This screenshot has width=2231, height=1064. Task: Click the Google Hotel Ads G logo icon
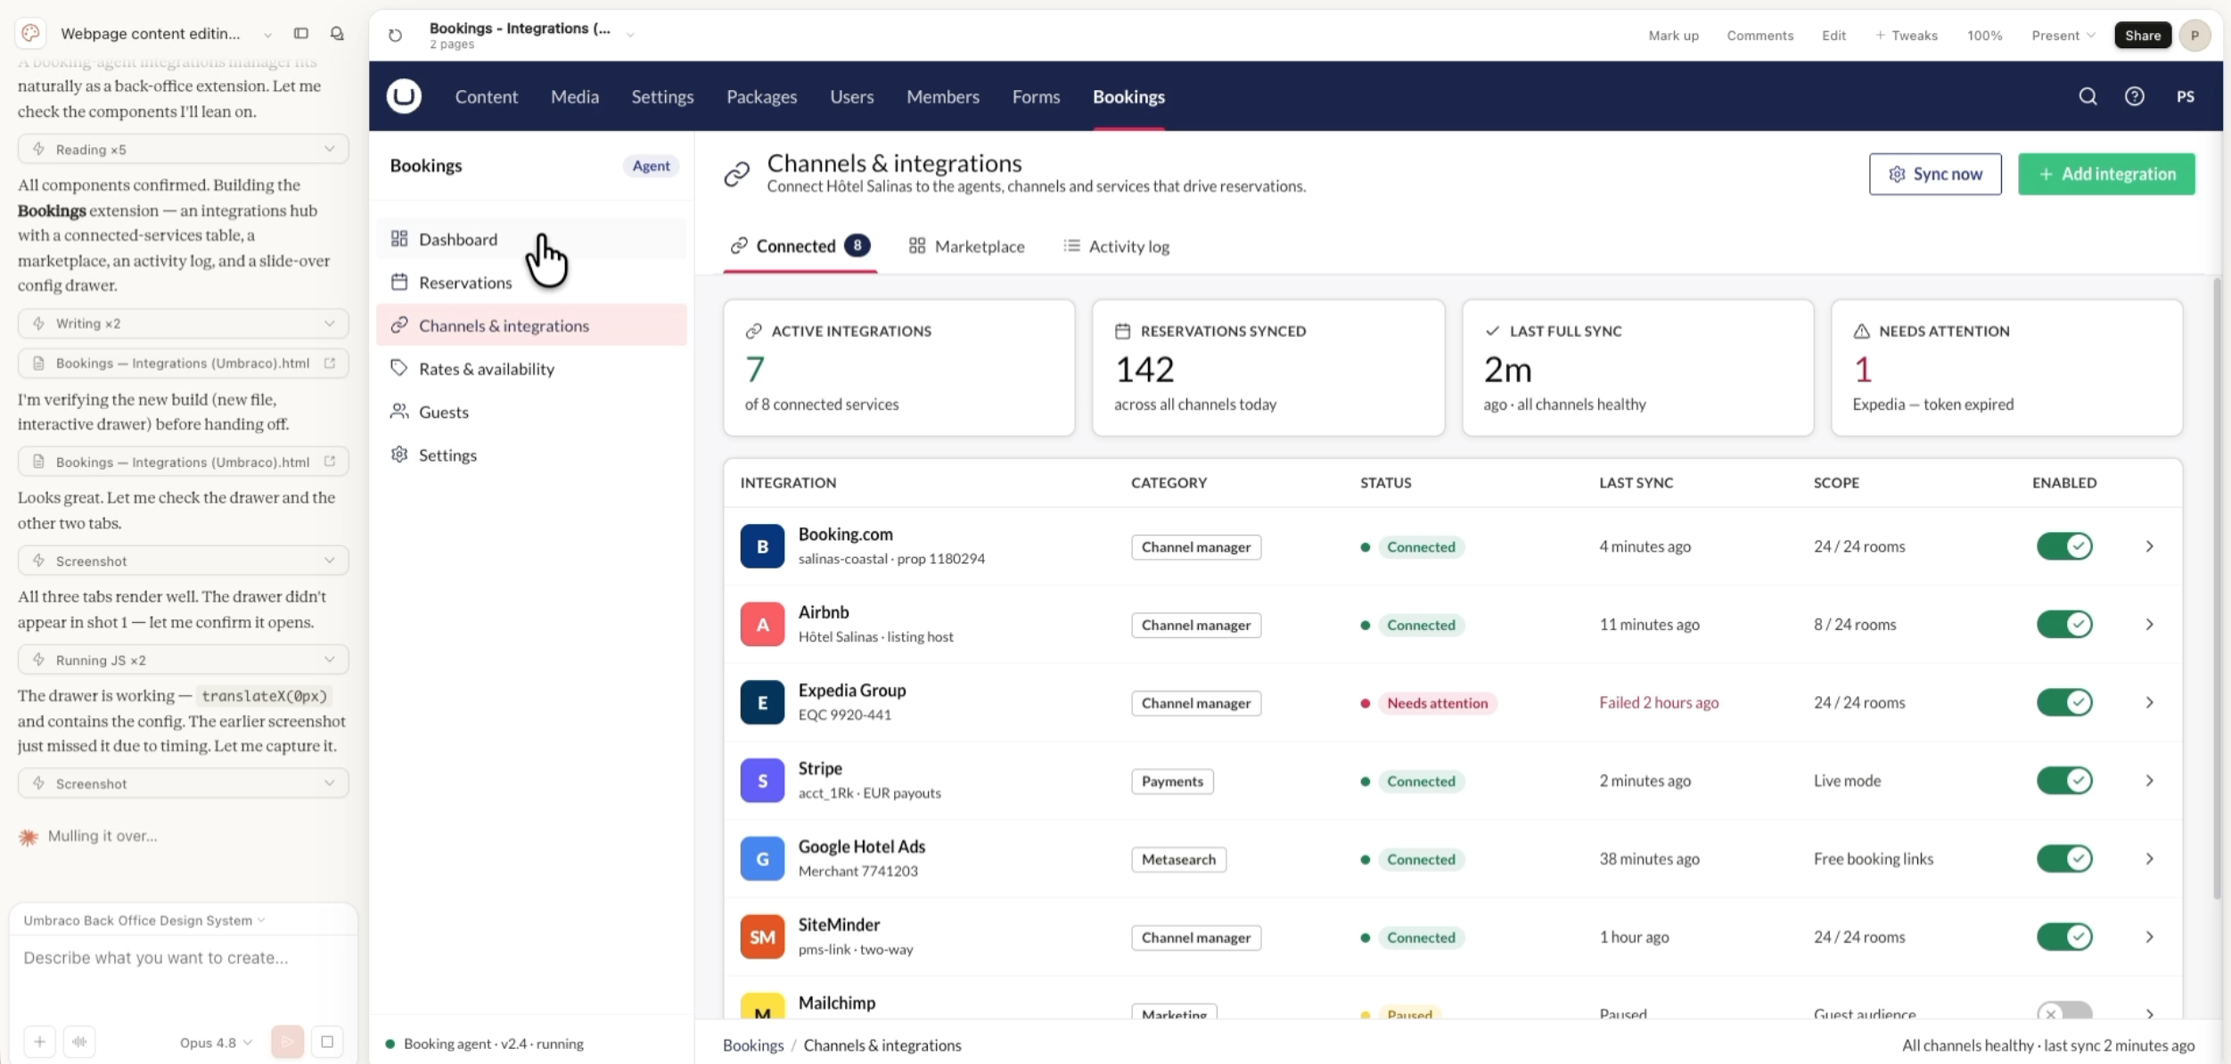pyautogui.click(x=762, y=859)
